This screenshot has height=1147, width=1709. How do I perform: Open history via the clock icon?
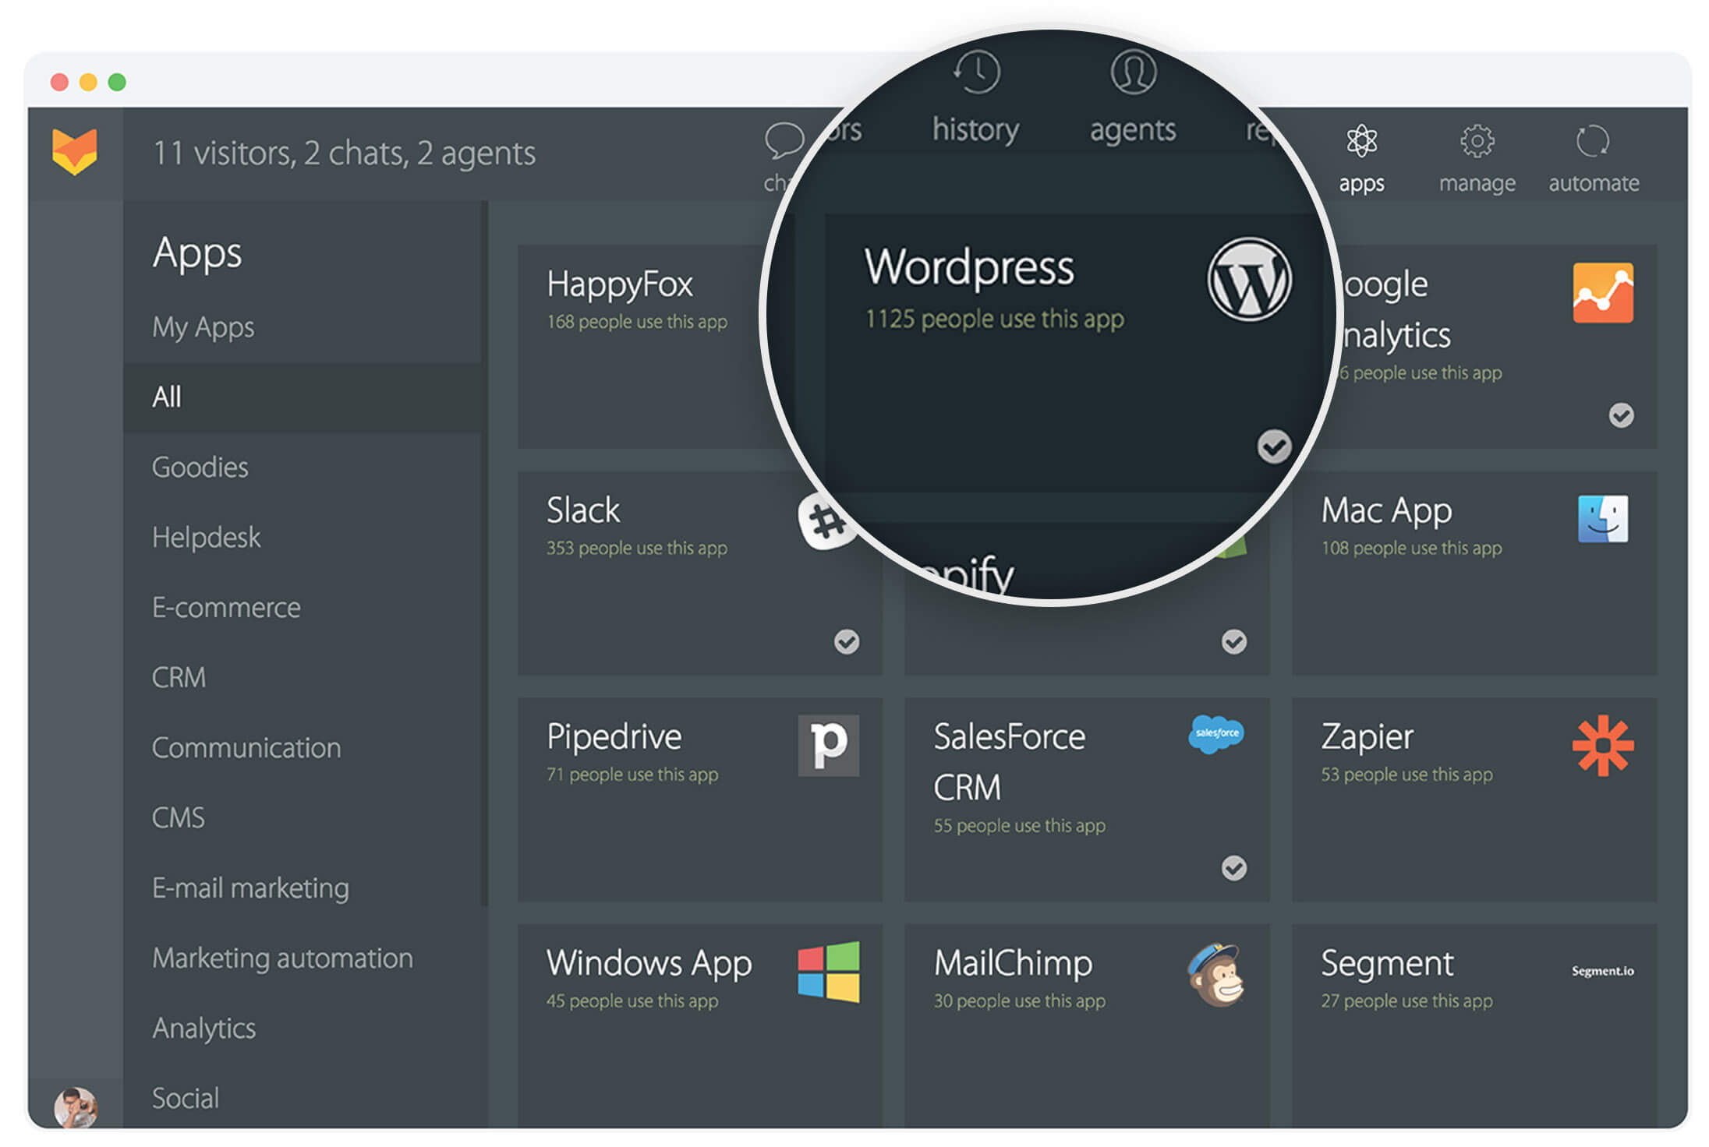pos(976,72)
